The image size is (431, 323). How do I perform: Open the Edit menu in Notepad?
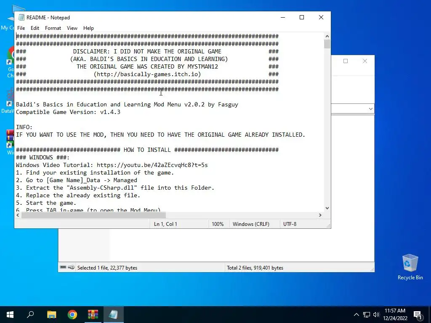tap(35, 28)
